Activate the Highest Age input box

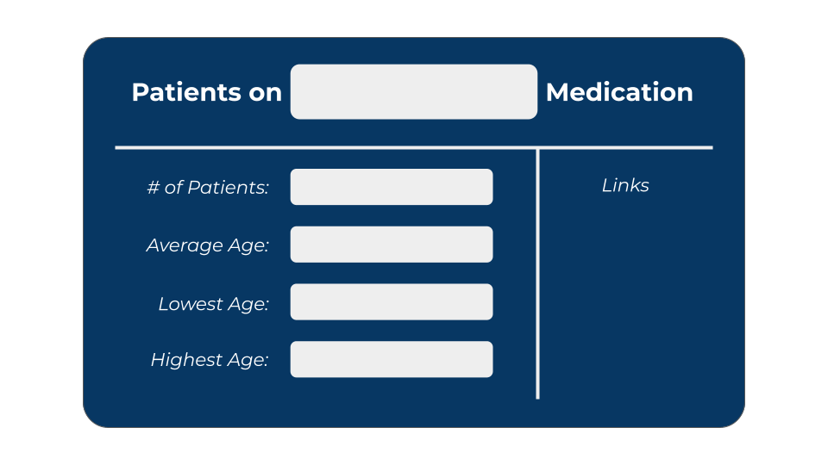click(392, 359)
